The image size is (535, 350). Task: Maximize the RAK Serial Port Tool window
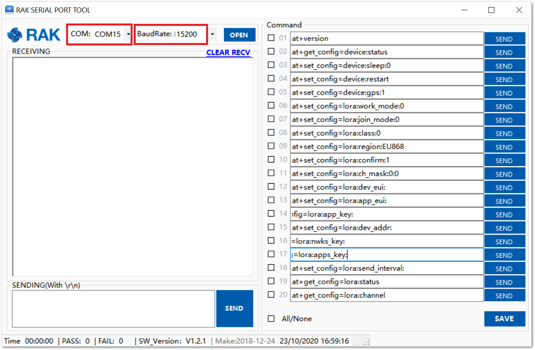pyautogui.click(x=492, y=10)
